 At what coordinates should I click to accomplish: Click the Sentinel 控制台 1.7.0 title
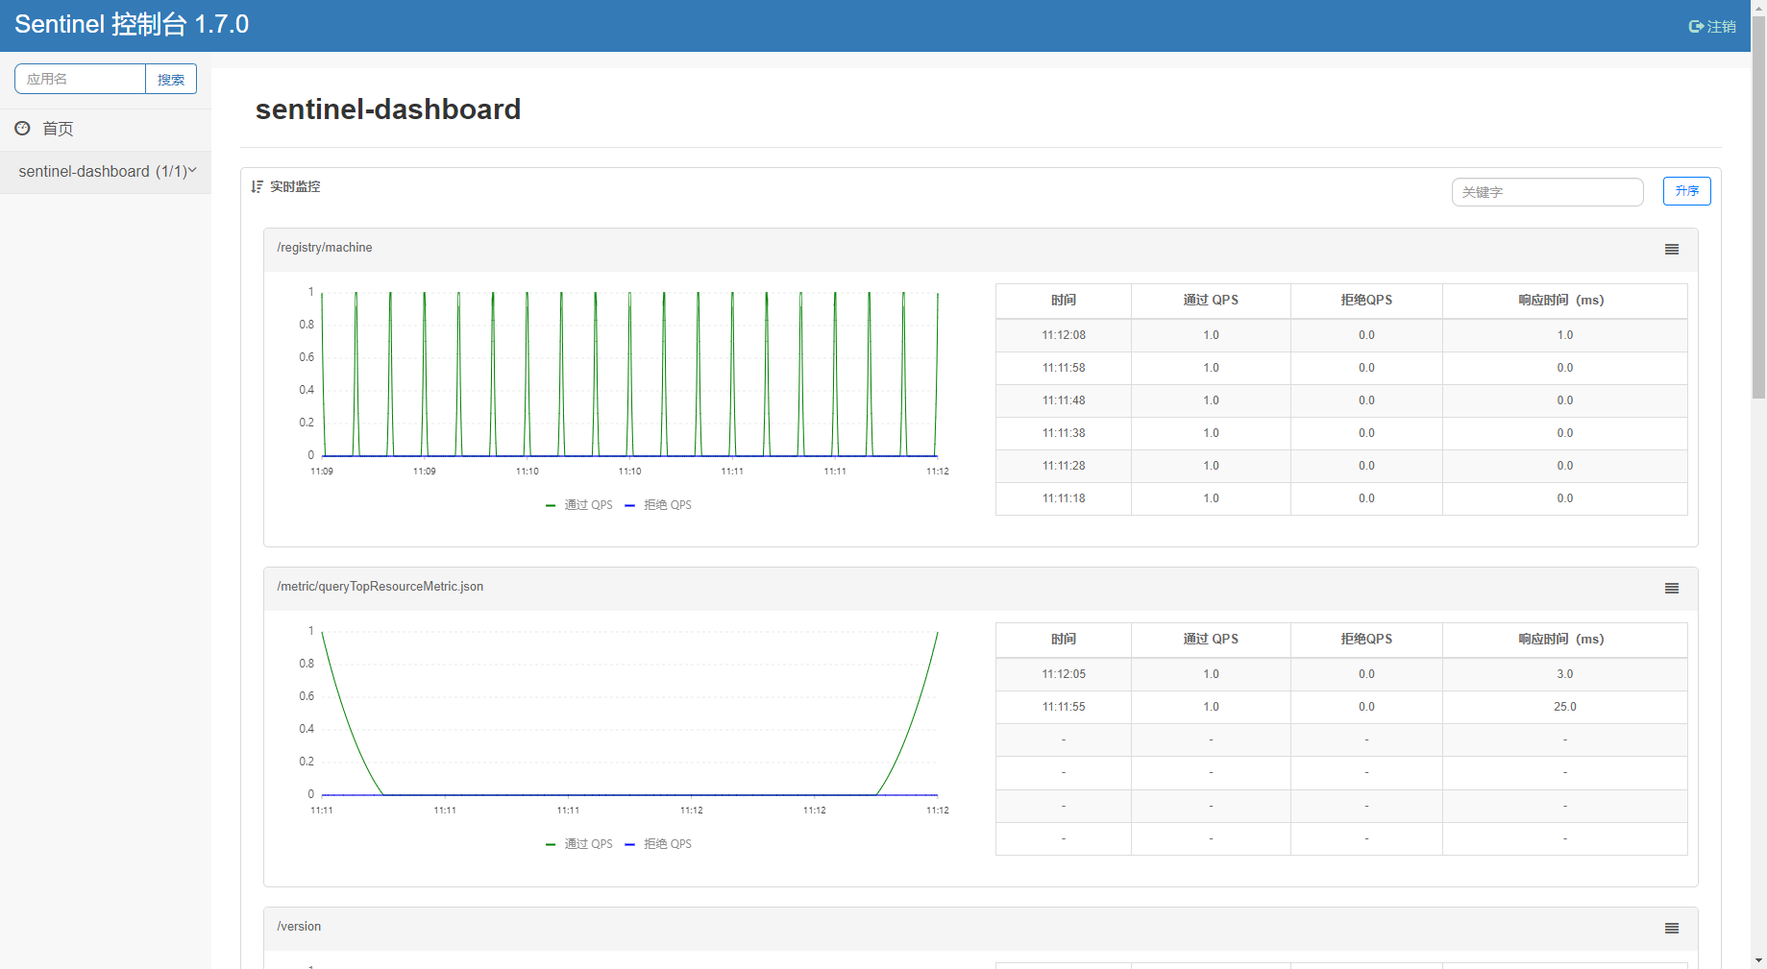(x=132, y=24)
